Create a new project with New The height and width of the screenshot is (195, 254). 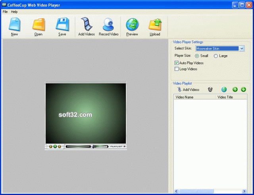[14, 27]
